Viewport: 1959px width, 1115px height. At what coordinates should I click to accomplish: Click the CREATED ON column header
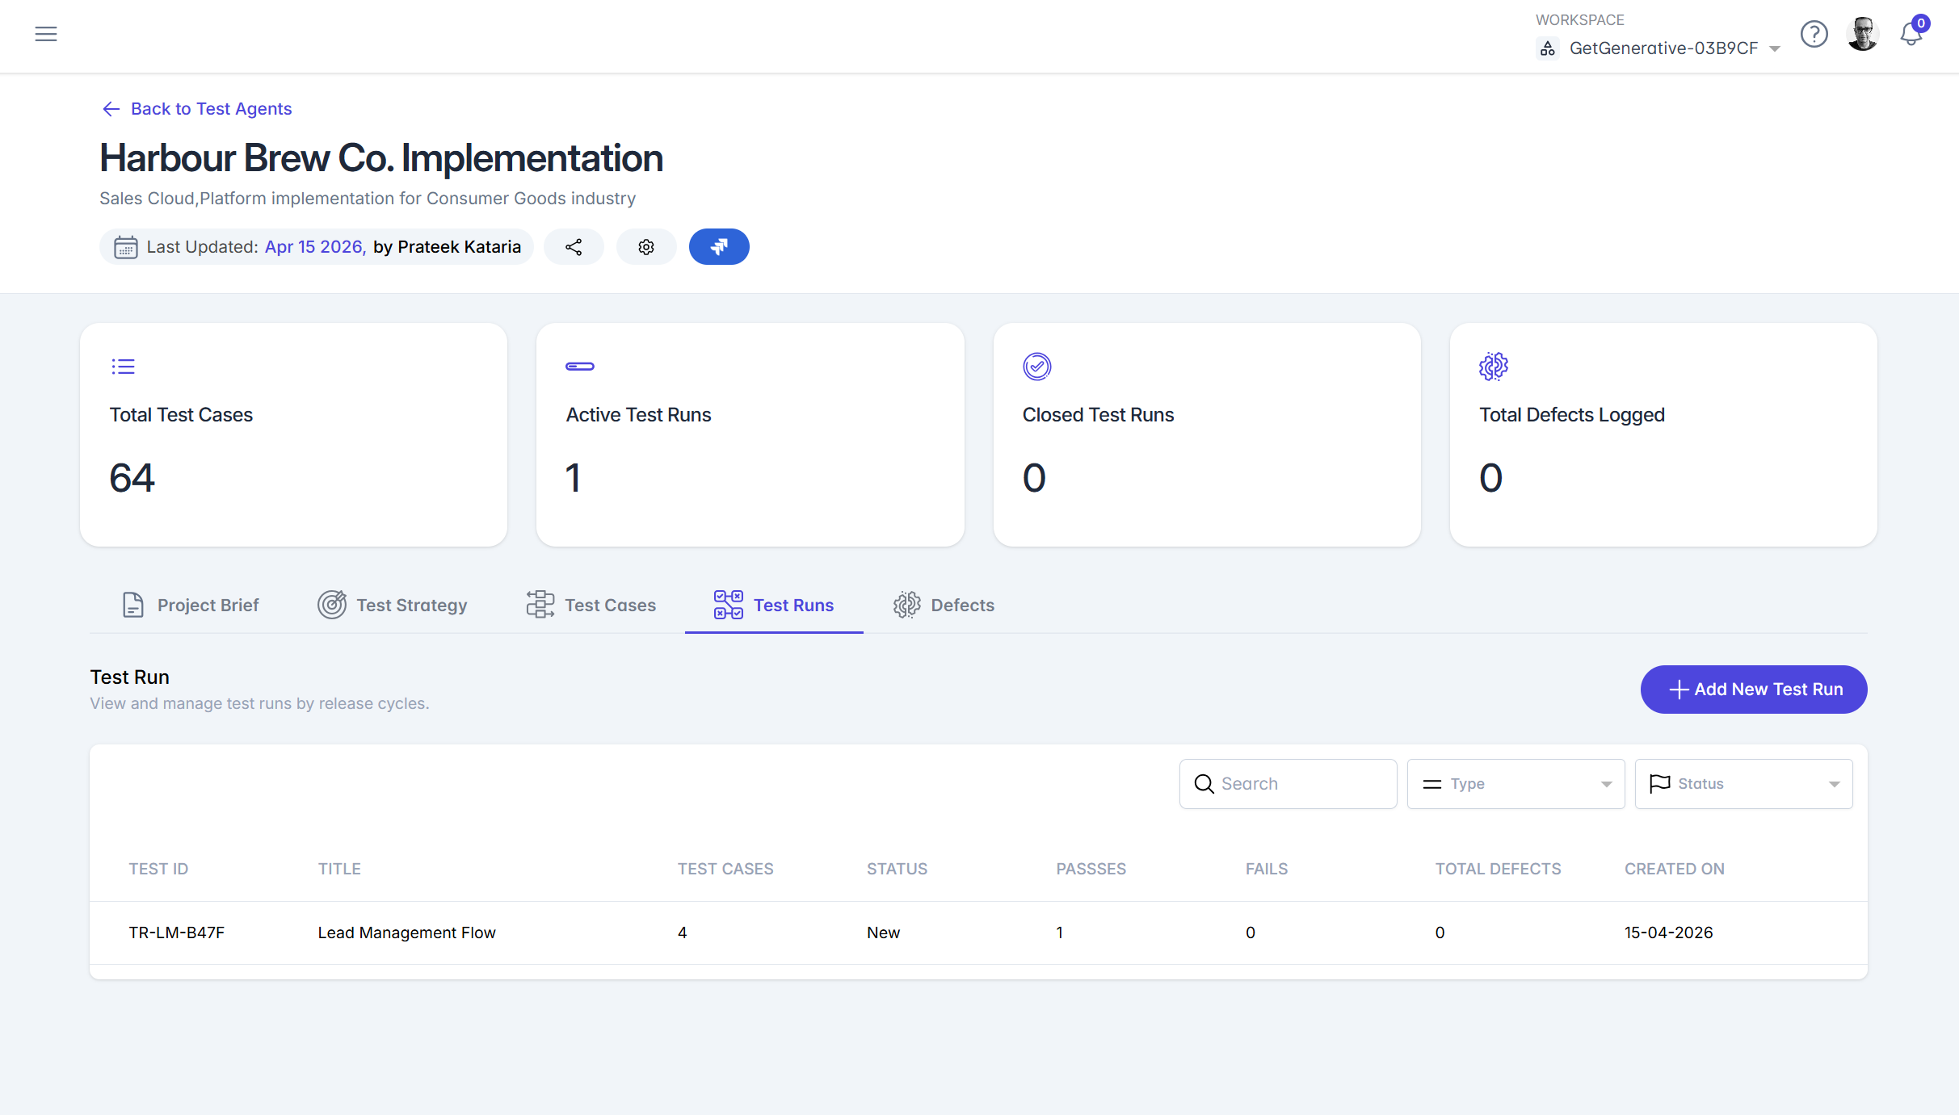[x=1674, y=869]
